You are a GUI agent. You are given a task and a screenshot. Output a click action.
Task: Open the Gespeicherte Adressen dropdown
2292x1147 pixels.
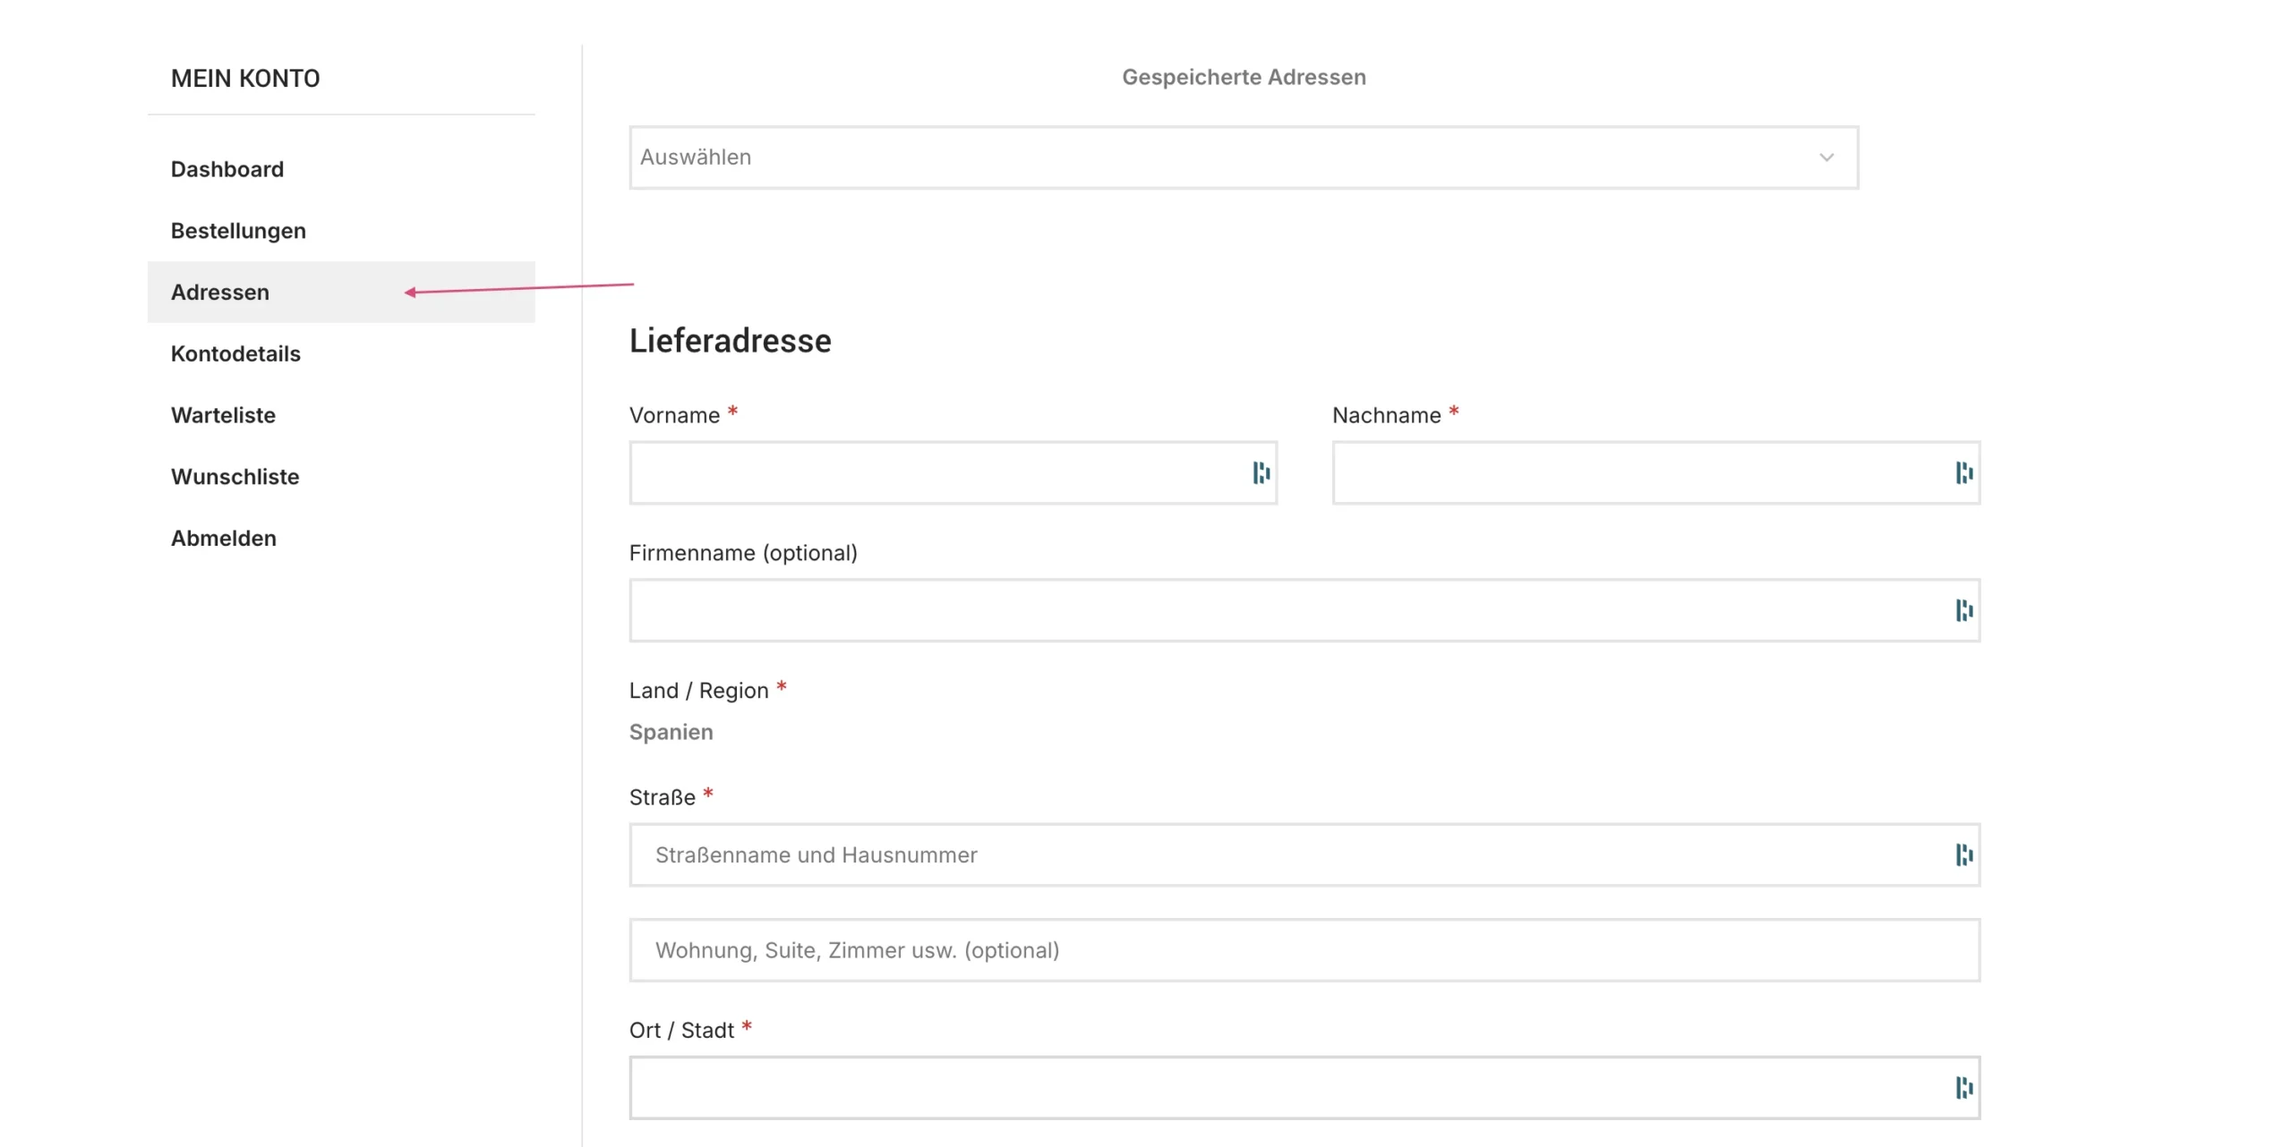[x=1243, y=157]
